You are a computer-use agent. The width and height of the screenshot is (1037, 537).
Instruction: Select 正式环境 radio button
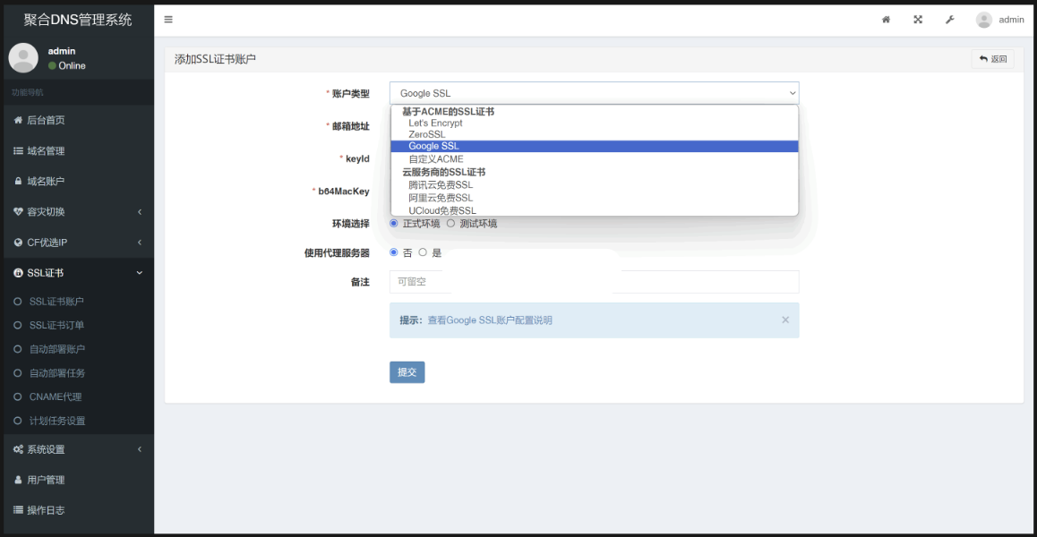point(394,224)
